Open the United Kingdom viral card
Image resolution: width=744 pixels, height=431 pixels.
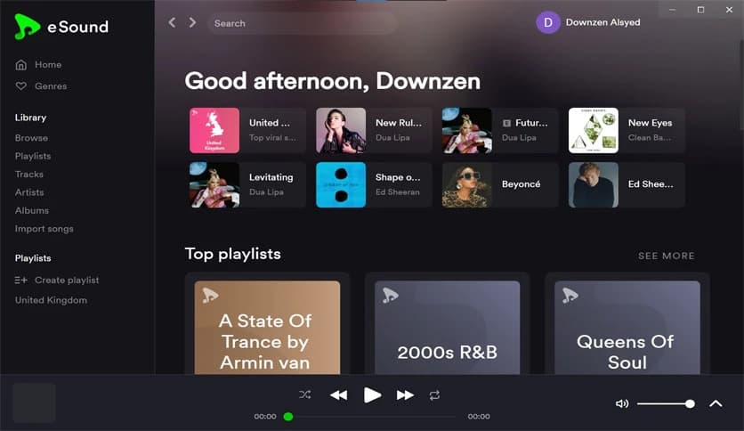(x=247, y=131)
